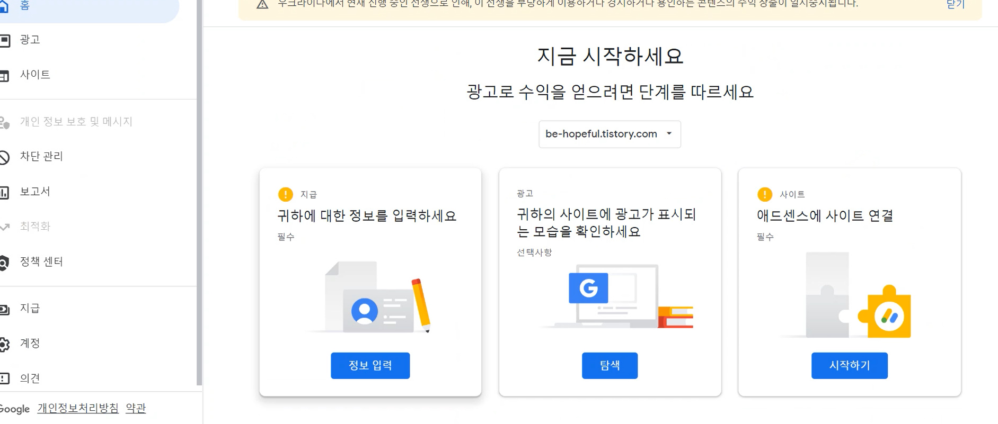Click the gear icon beside 계정

4,345
